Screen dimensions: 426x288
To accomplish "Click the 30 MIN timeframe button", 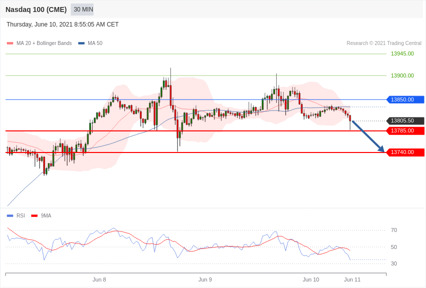I will pyautogui.click(x=82, y=9).
